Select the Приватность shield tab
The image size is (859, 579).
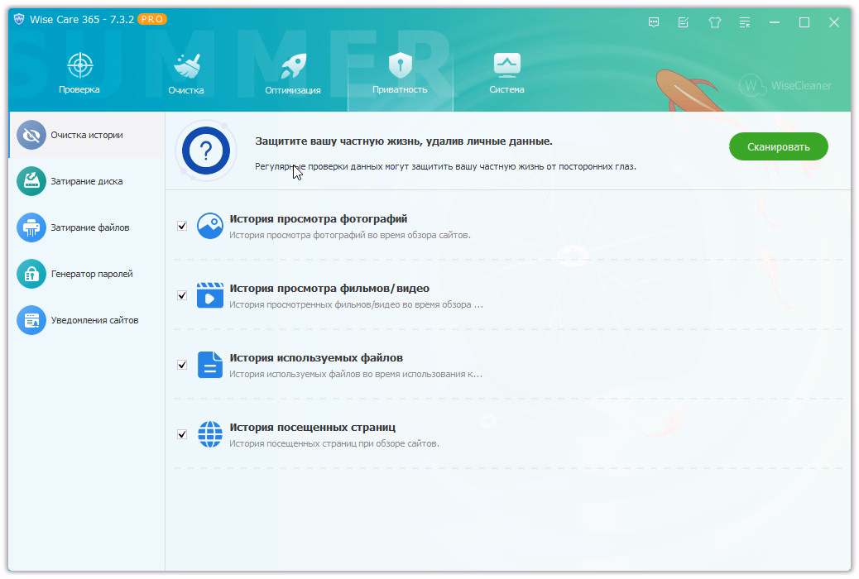(400, 74)
